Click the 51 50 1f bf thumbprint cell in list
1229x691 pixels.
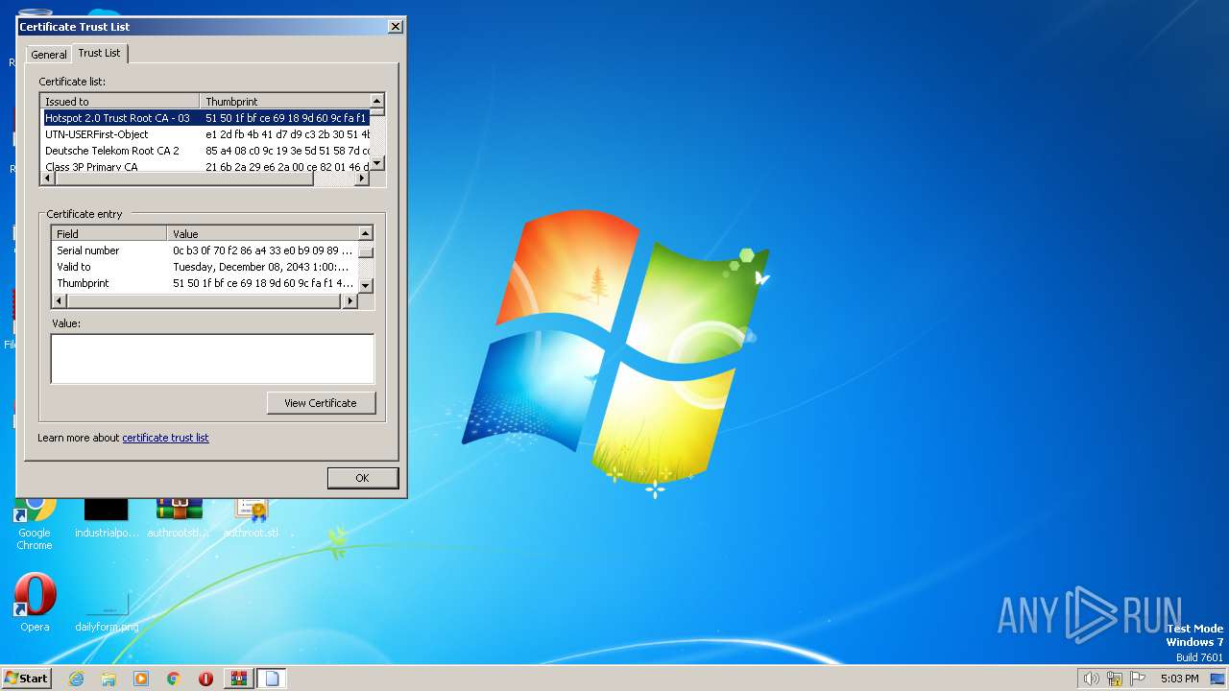pyautogui.click(x=286, y=118)
